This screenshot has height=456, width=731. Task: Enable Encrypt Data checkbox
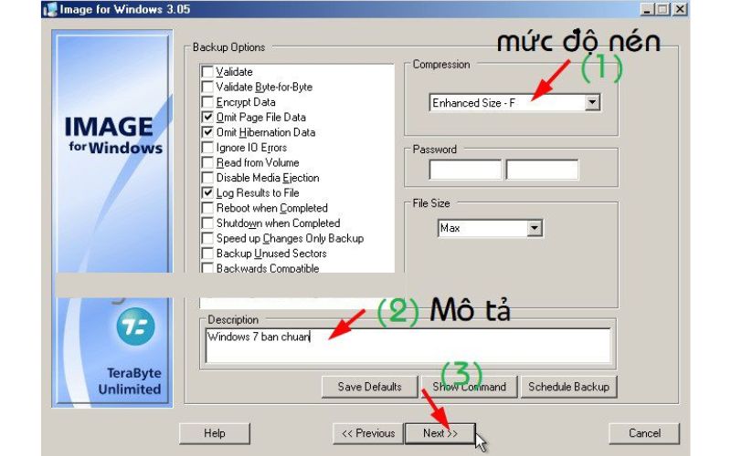point(207,102)
